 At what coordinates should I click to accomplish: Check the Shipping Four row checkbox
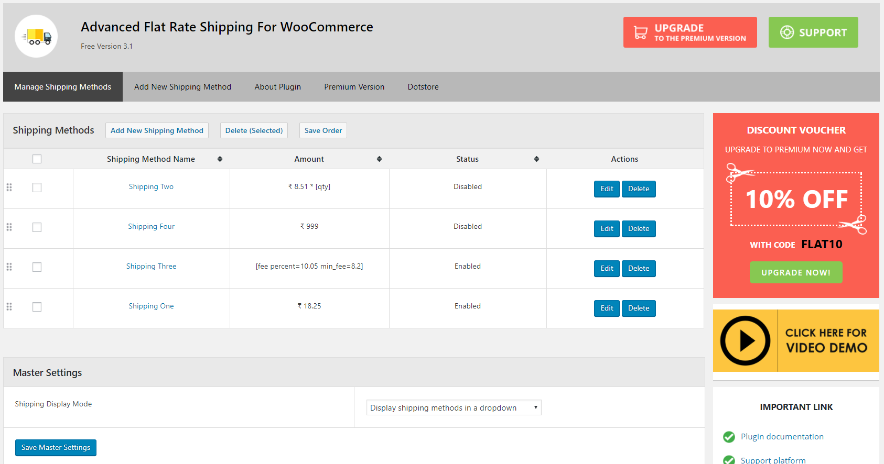37,227
